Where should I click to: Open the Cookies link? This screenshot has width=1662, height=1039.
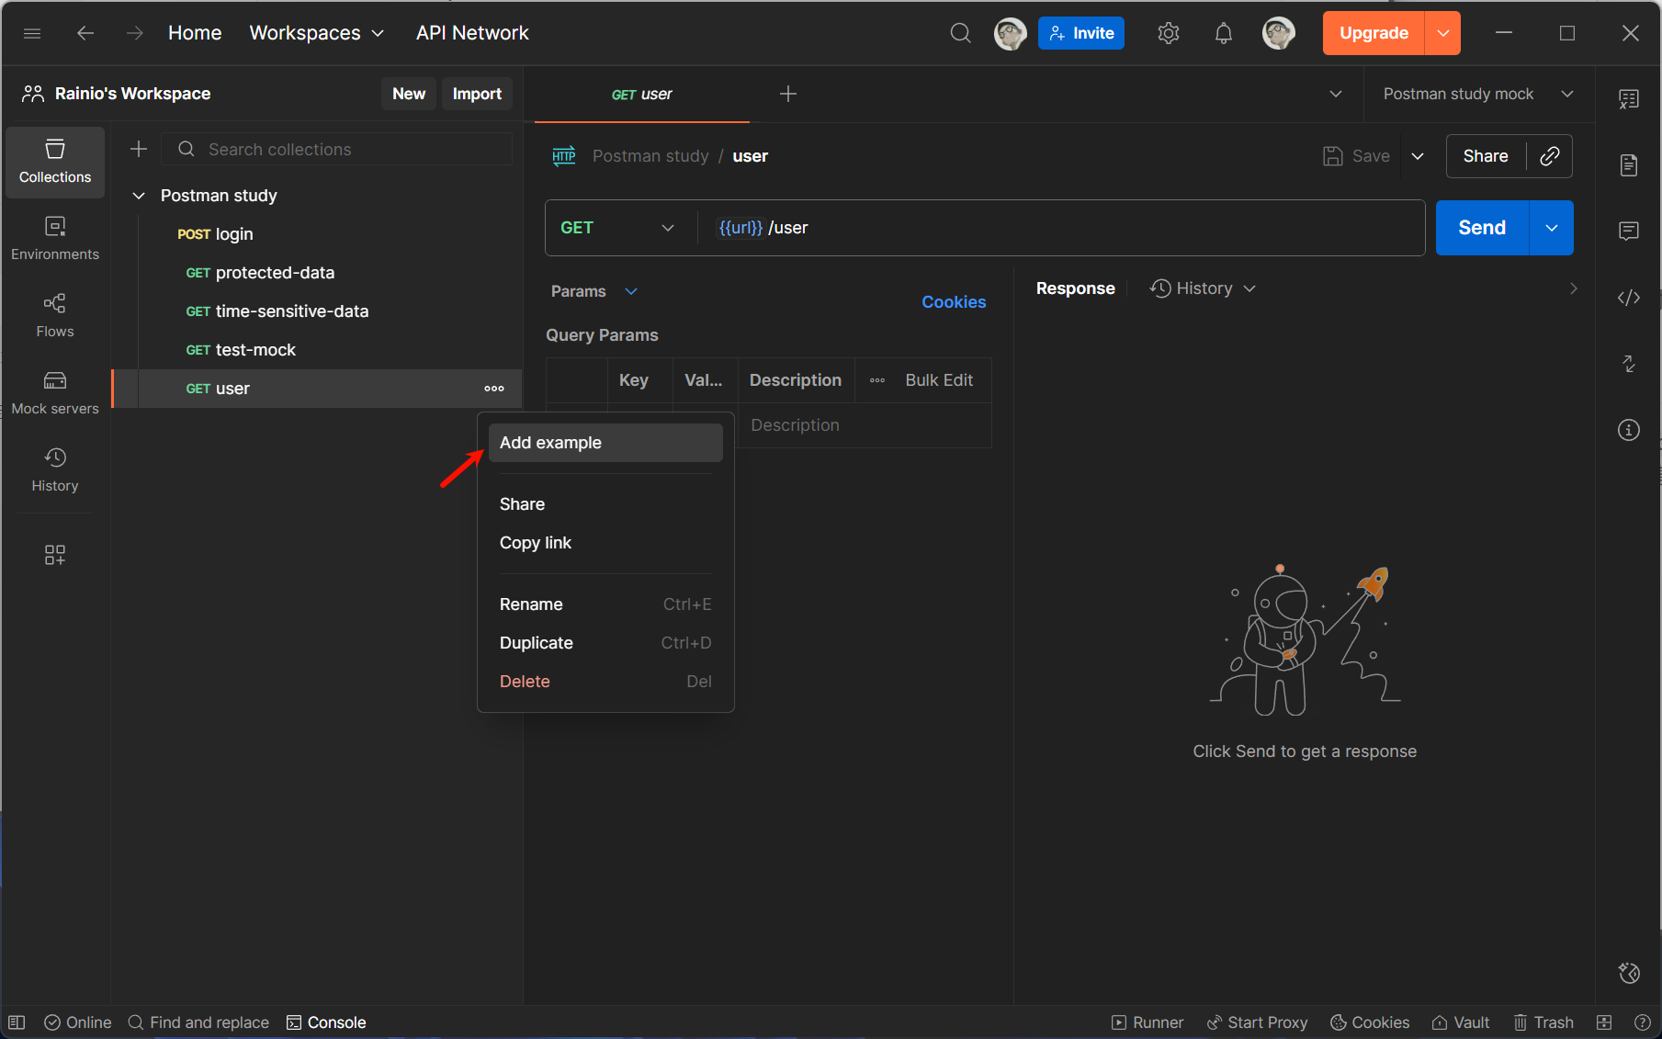tap(954, 302)
